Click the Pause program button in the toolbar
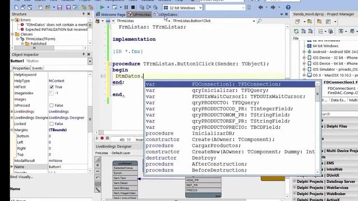 [x=126, y=7]
